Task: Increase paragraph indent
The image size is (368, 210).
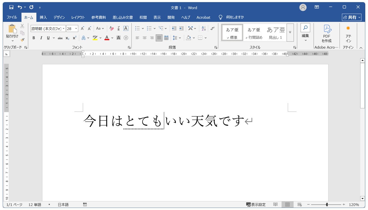Action: coord(181,29)
